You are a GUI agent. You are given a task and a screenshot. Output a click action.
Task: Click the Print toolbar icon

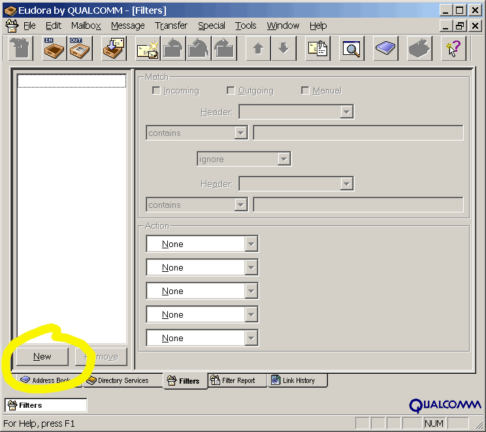419,48
